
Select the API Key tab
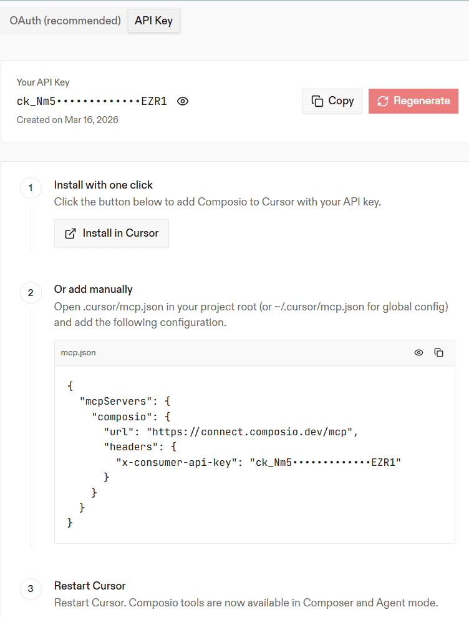(153, 21)
